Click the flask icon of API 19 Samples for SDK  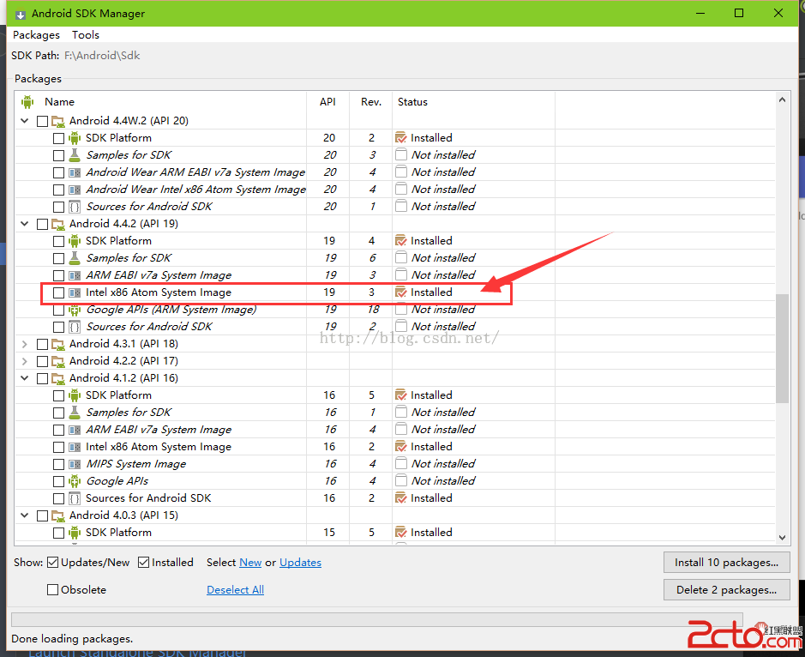[75, 258]
